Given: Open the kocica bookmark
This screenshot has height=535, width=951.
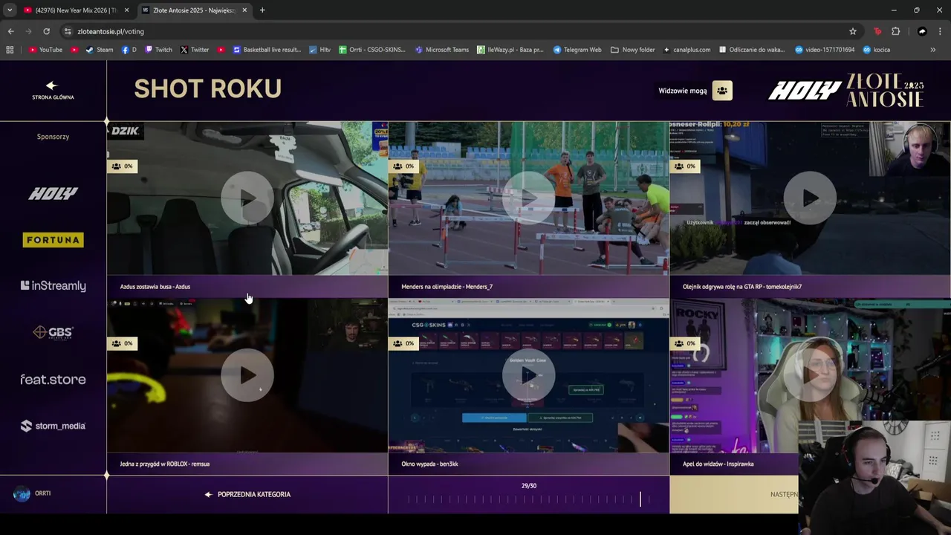Looking at the screenshot, I should (876, 50).
